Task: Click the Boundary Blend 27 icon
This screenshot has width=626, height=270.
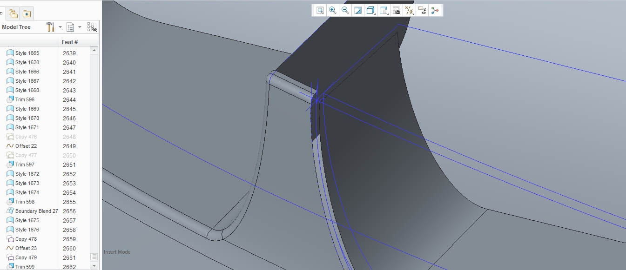Action: pos(10,211)
